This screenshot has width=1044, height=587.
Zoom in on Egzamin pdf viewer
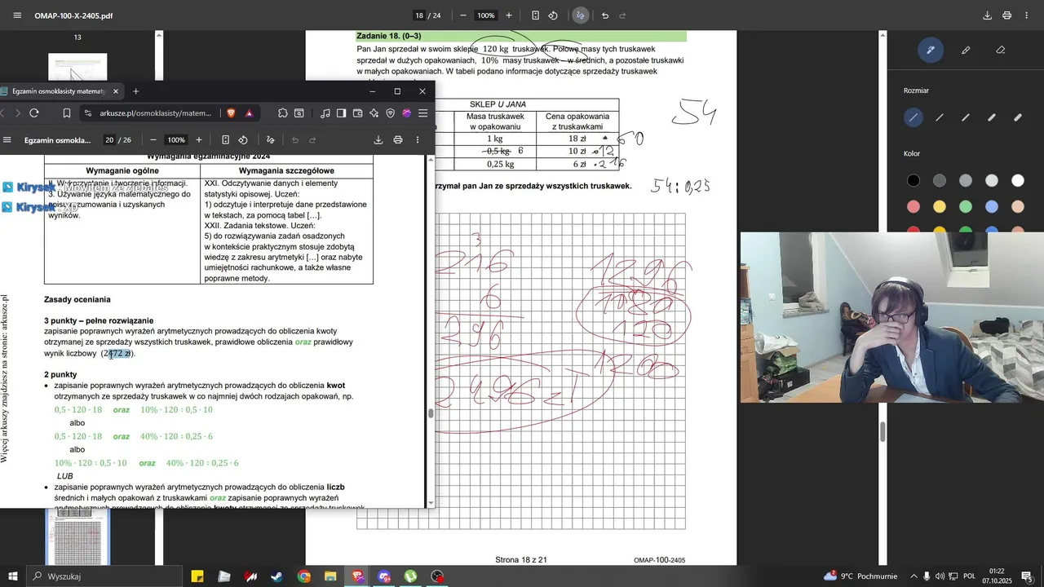[x=199, y=140]
